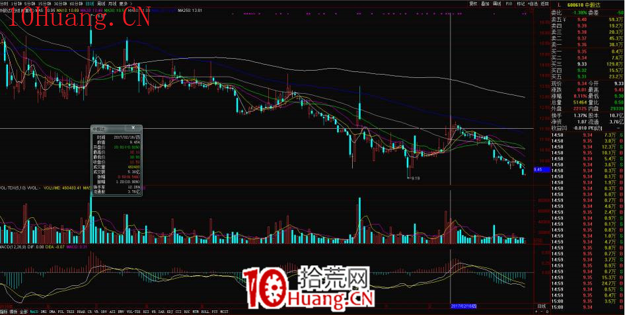Select the 5分钟 period
This screenshot has width=625, height=315.
click(30, 3)
